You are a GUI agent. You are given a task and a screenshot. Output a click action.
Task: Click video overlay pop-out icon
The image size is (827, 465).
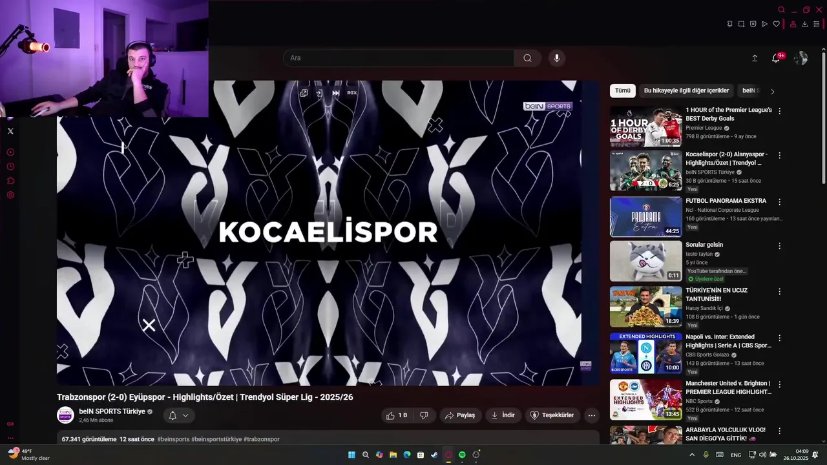(304, 93)
